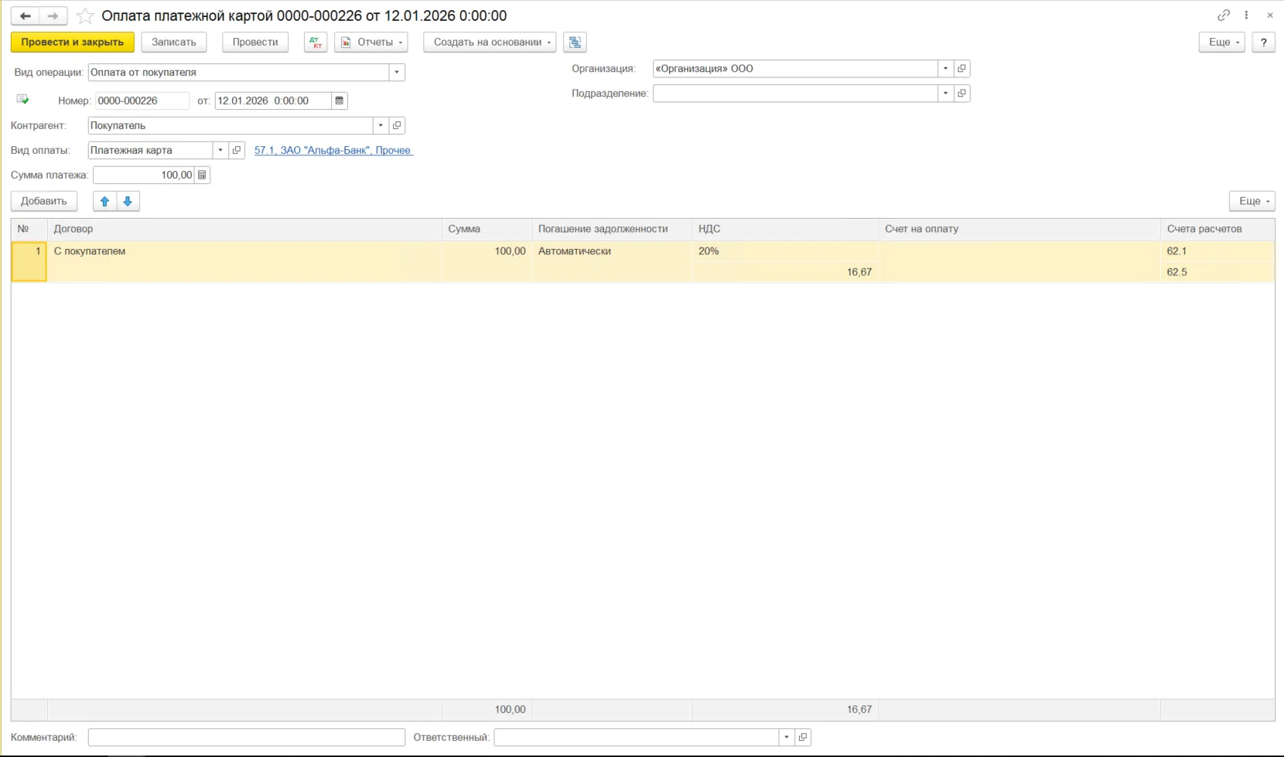
Task: Open calculator for Сумма платежа
Action: click(202, 175)
